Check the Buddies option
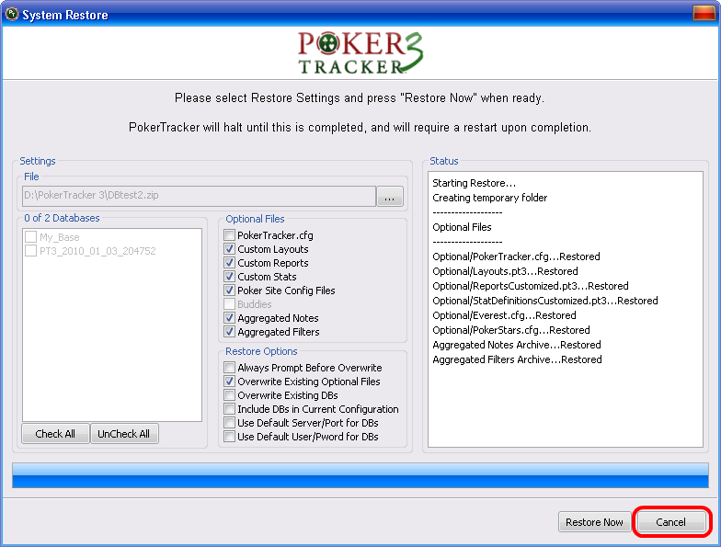Viewport: 721px width, 547px height. point(230,304)
